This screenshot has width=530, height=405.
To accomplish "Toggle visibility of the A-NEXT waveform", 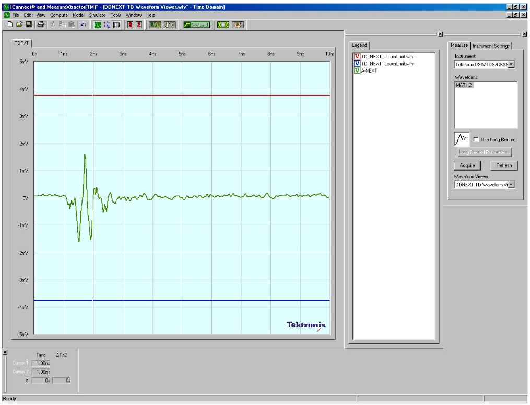I will (357, 70).
